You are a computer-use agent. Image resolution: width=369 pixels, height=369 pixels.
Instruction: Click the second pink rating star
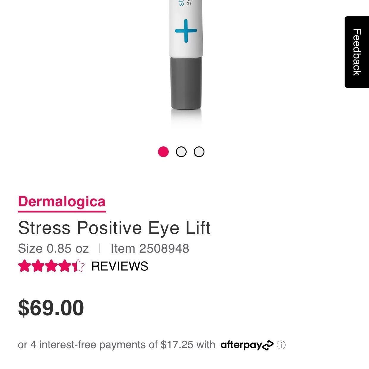38,266
